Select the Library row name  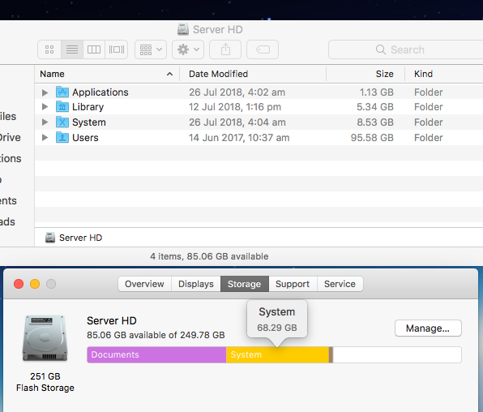[x=88, y=107]
